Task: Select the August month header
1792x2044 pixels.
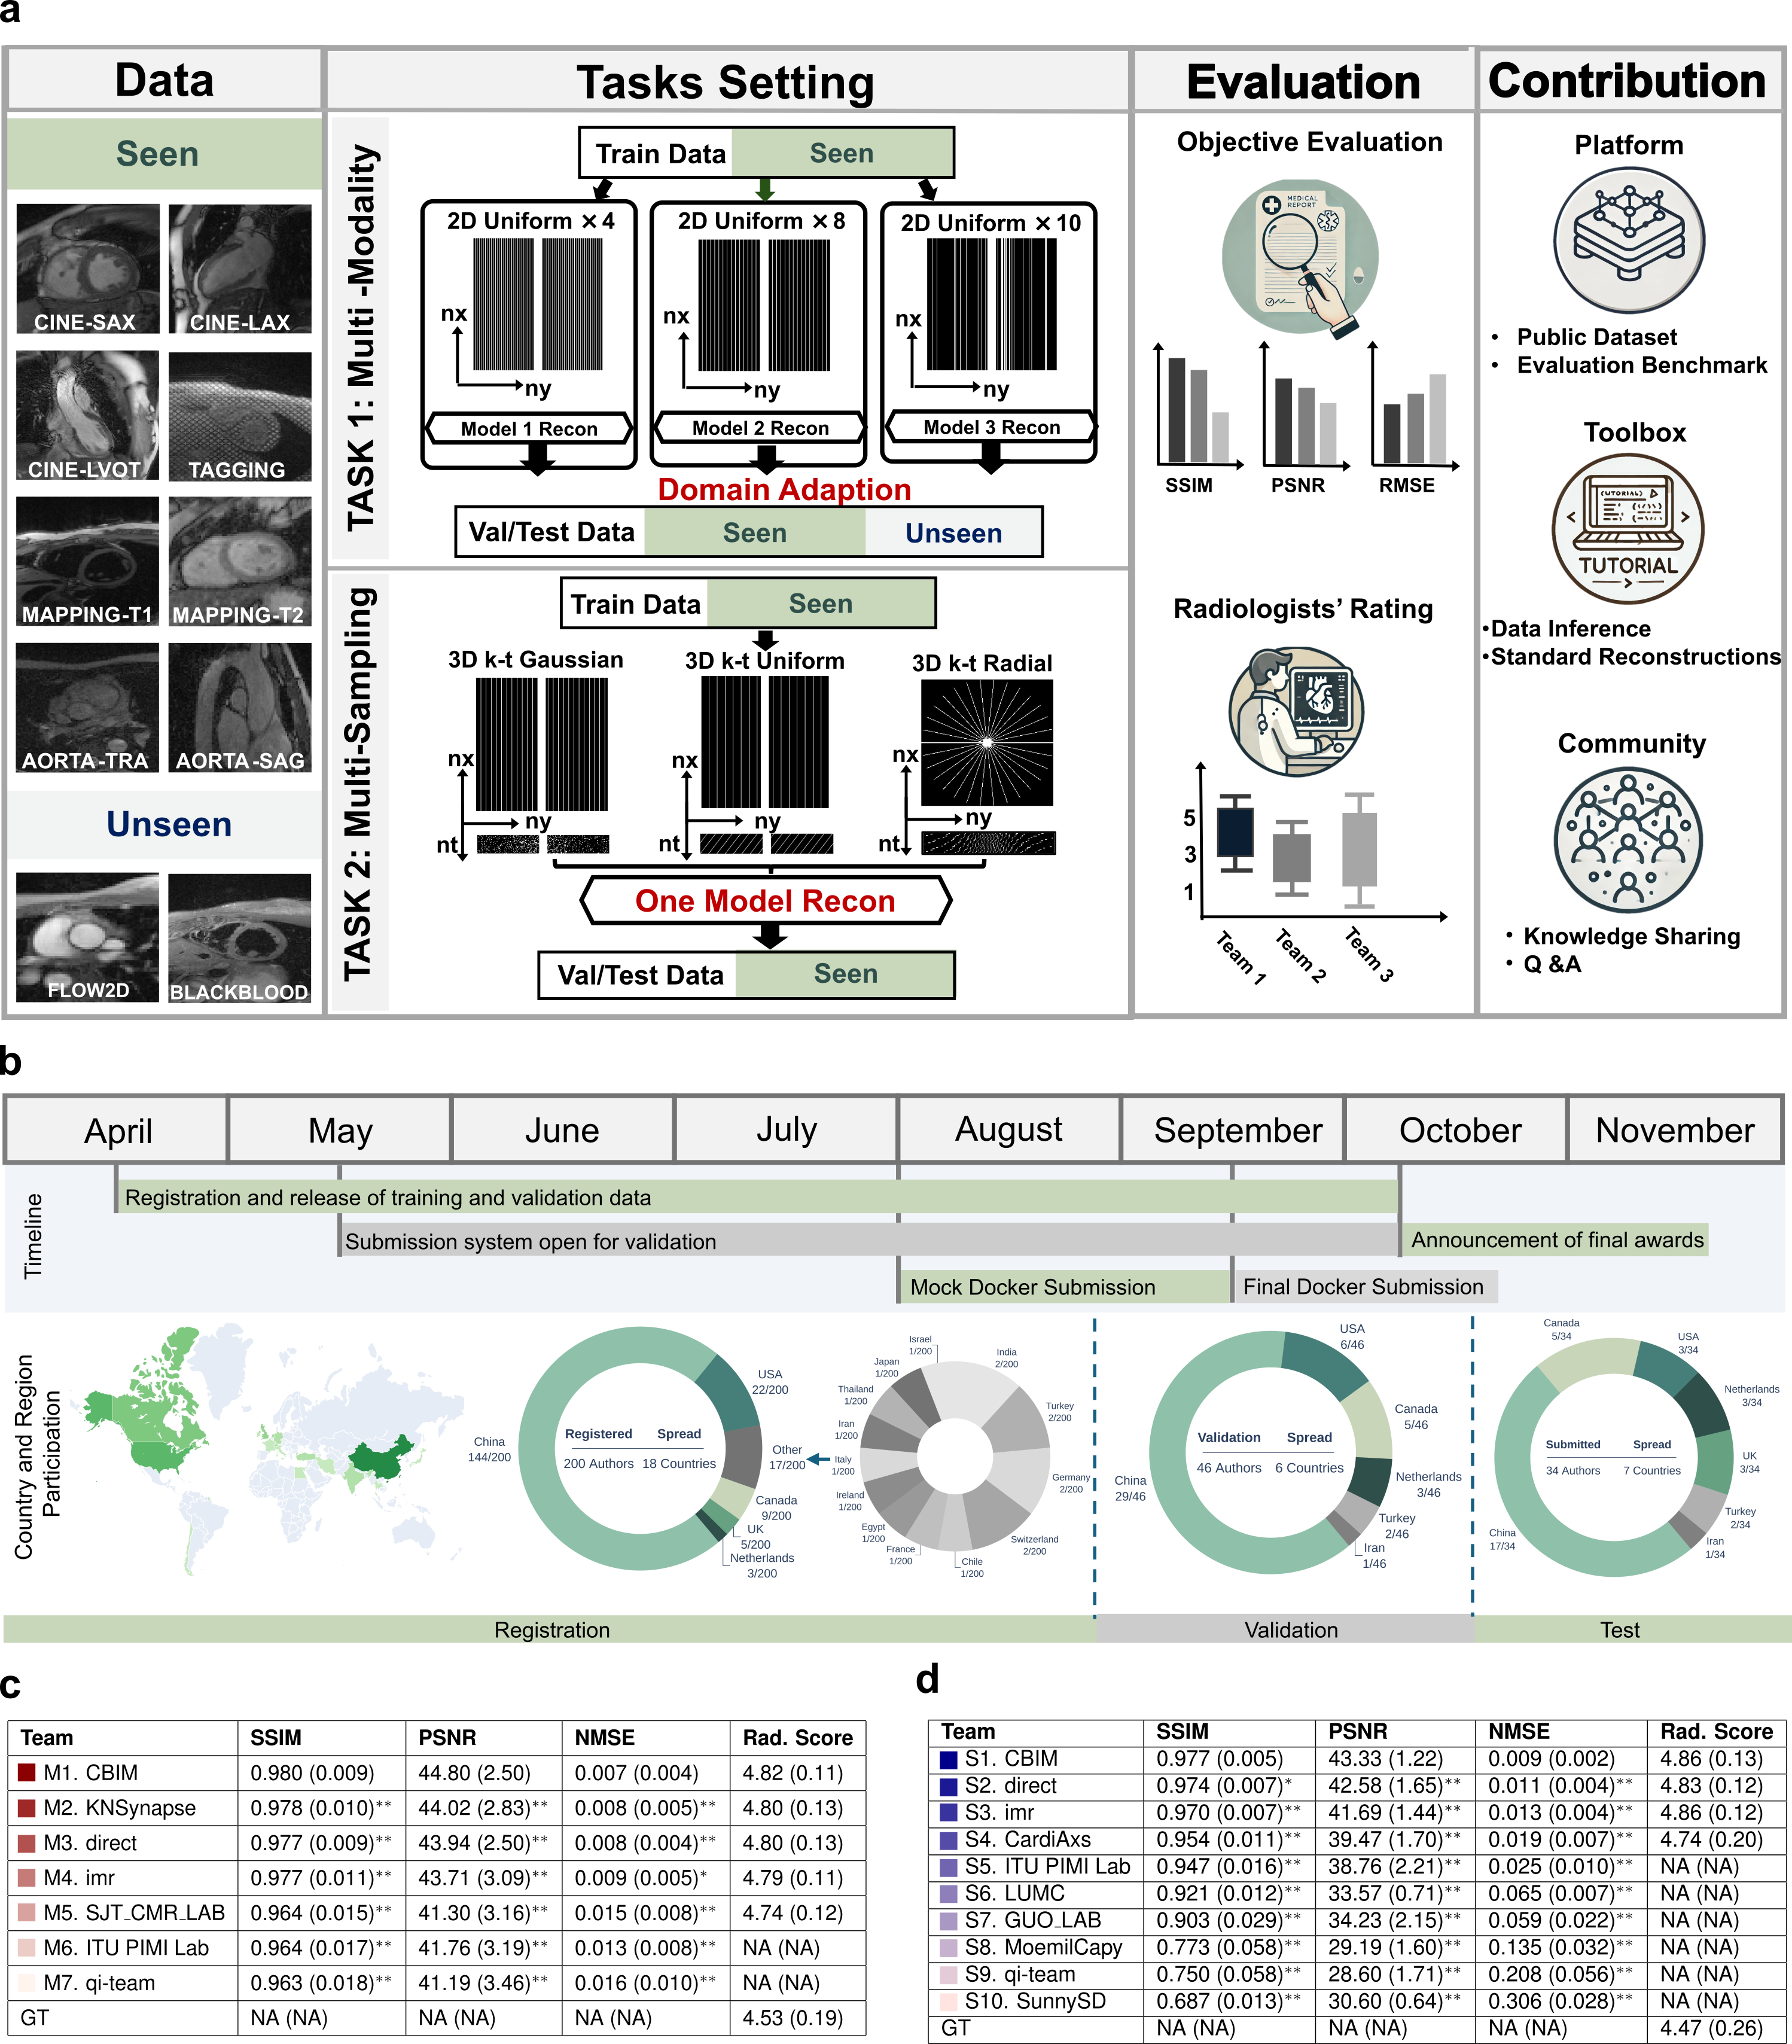Action: pyautogui.click(x=1008, y=1130)
